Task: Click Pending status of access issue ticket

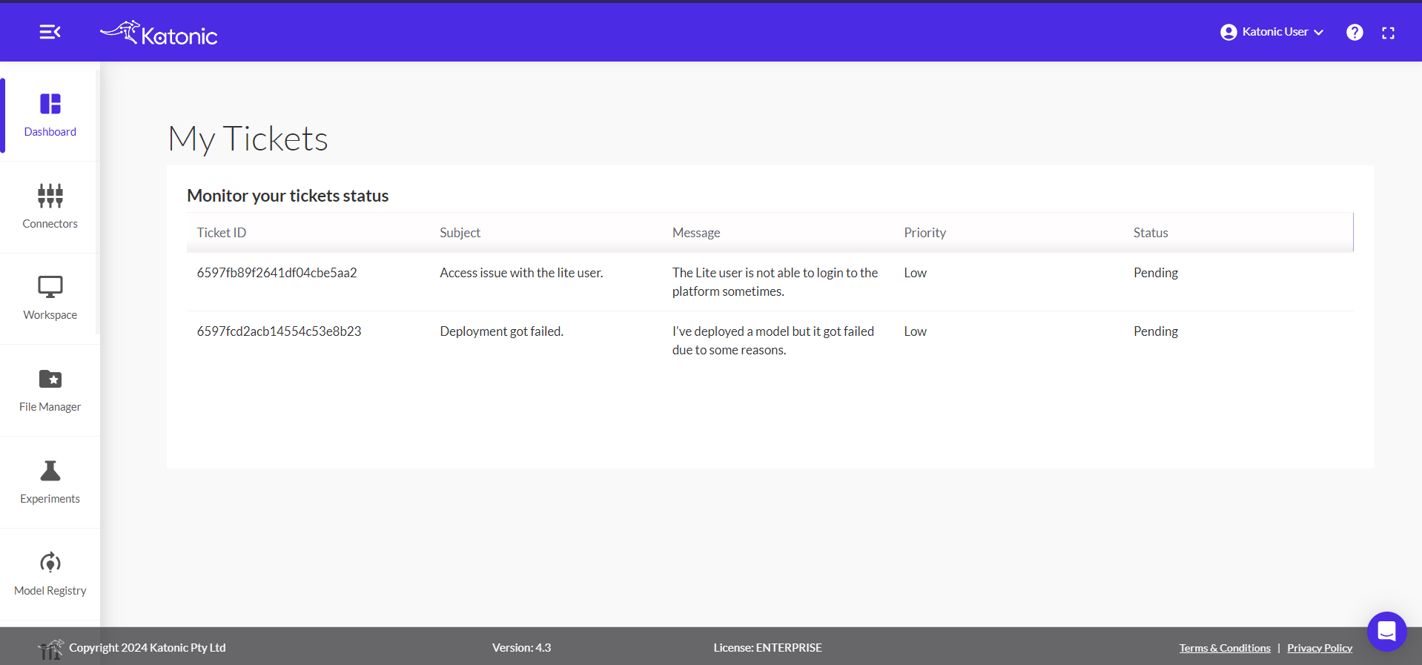Action: 1156,273
